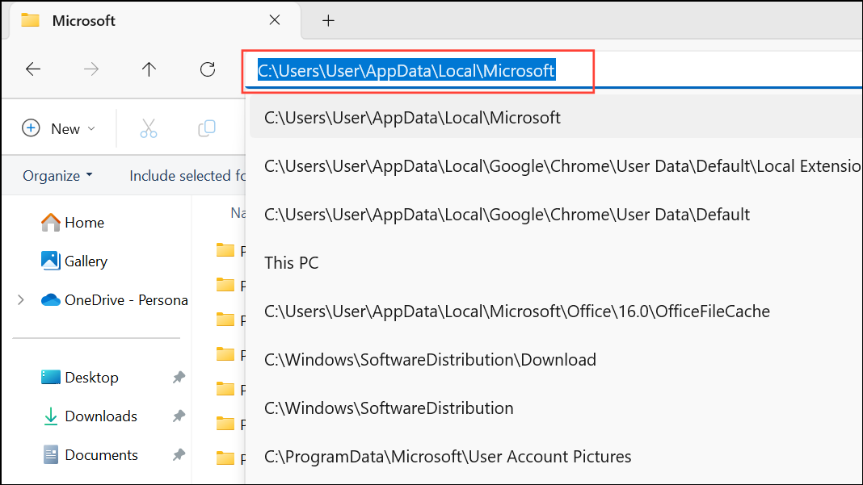
Task: Open the New item dropdown
Action: (x=59, y=128)
